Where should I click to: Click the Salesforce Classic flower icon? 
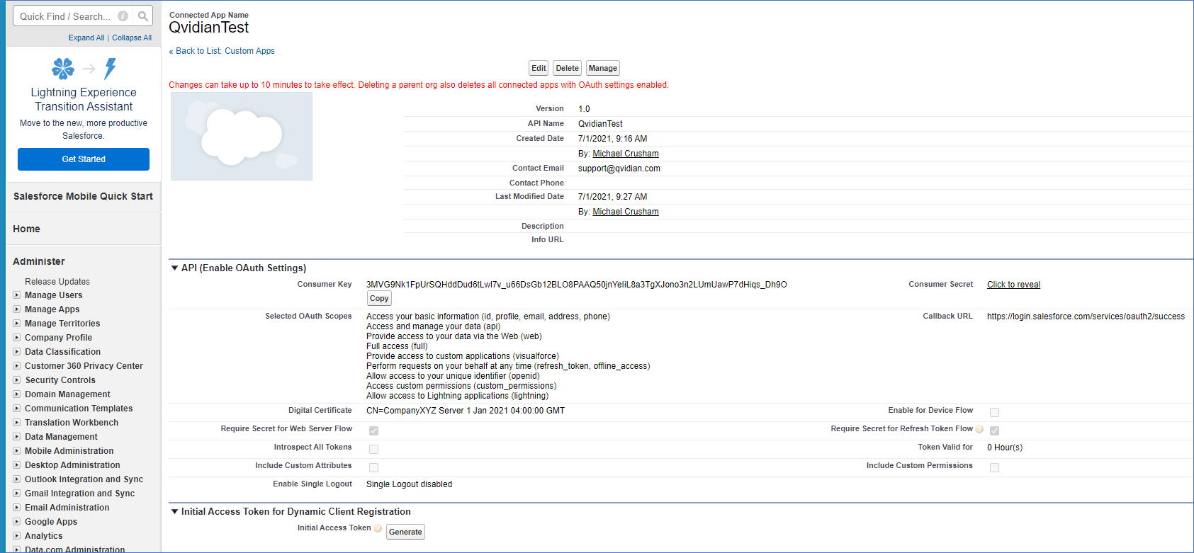pyautogui.click(x=63, y=68)
